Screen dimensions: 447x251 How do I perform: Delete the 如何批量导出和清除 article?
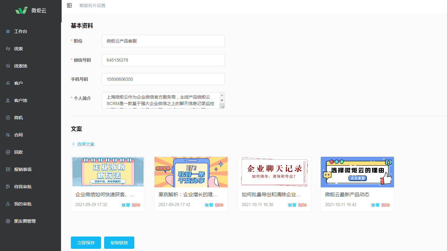[x=303, y=205]
